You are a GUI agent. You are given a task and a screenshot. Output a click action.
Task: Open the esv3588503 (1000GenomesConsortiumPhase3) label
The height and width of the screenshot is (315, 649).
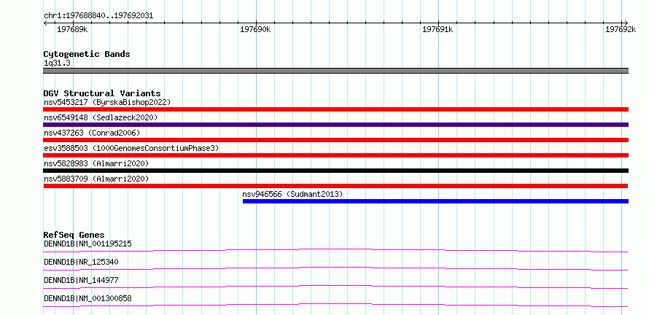[x=131, y=148]
